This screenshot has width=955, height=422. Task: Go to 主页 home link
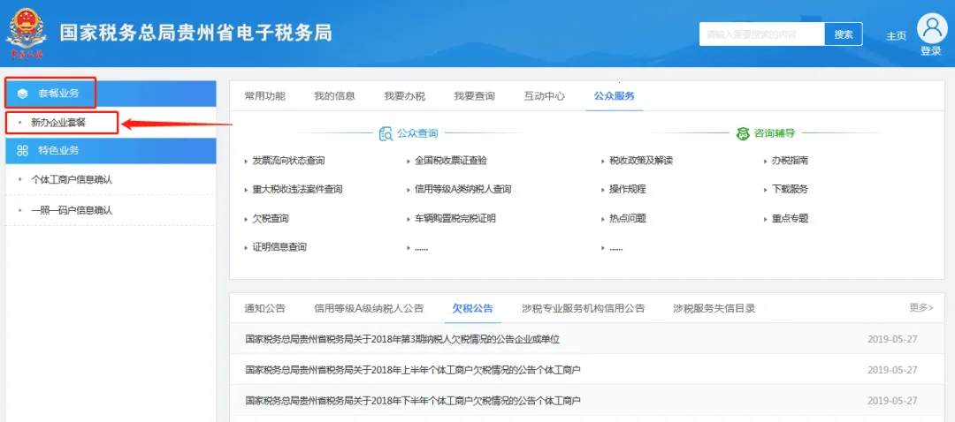pyautogui.click(x=896, y=36)
